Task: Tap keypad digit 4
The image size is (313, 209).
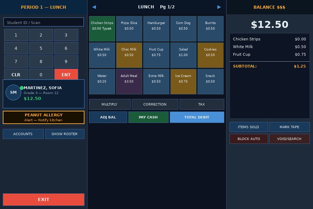Action: 16,48
